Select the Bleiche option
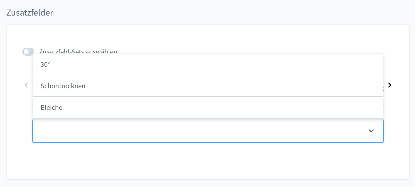This screenshot has width=415, height=187. (x=51, y=108)
